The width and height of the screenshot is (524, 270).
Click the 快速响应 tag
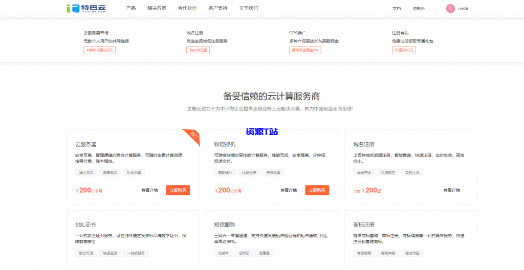click(x=388, y=173)
